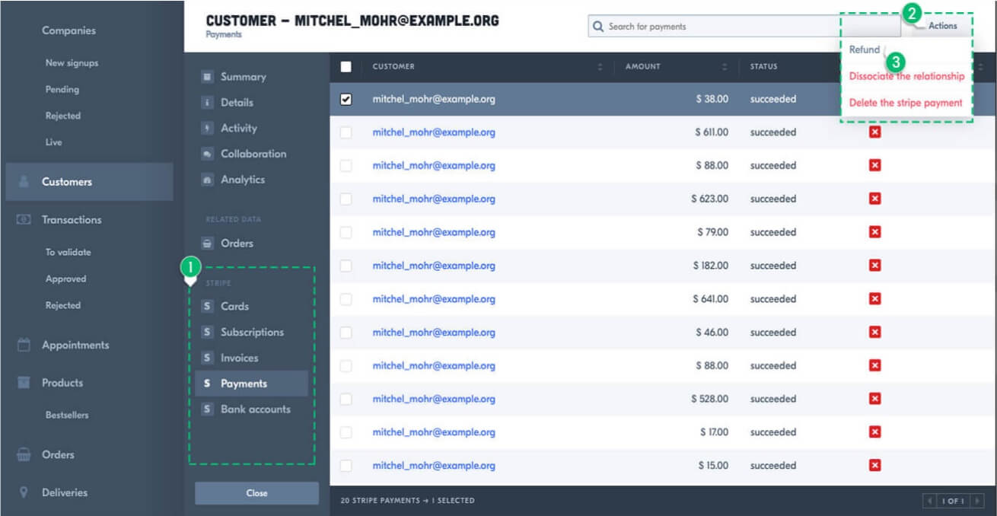The width and height of the screenshot is (997, 516).
Task: Click the red X icon in the $ 611.00 row
Action: (x=874, y=132)
